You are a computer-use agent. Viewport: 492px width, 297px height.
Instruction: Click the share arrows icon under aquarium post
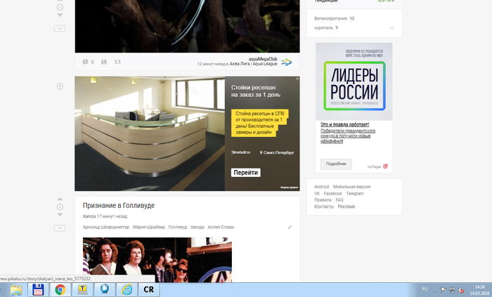(x=117, y=62)
